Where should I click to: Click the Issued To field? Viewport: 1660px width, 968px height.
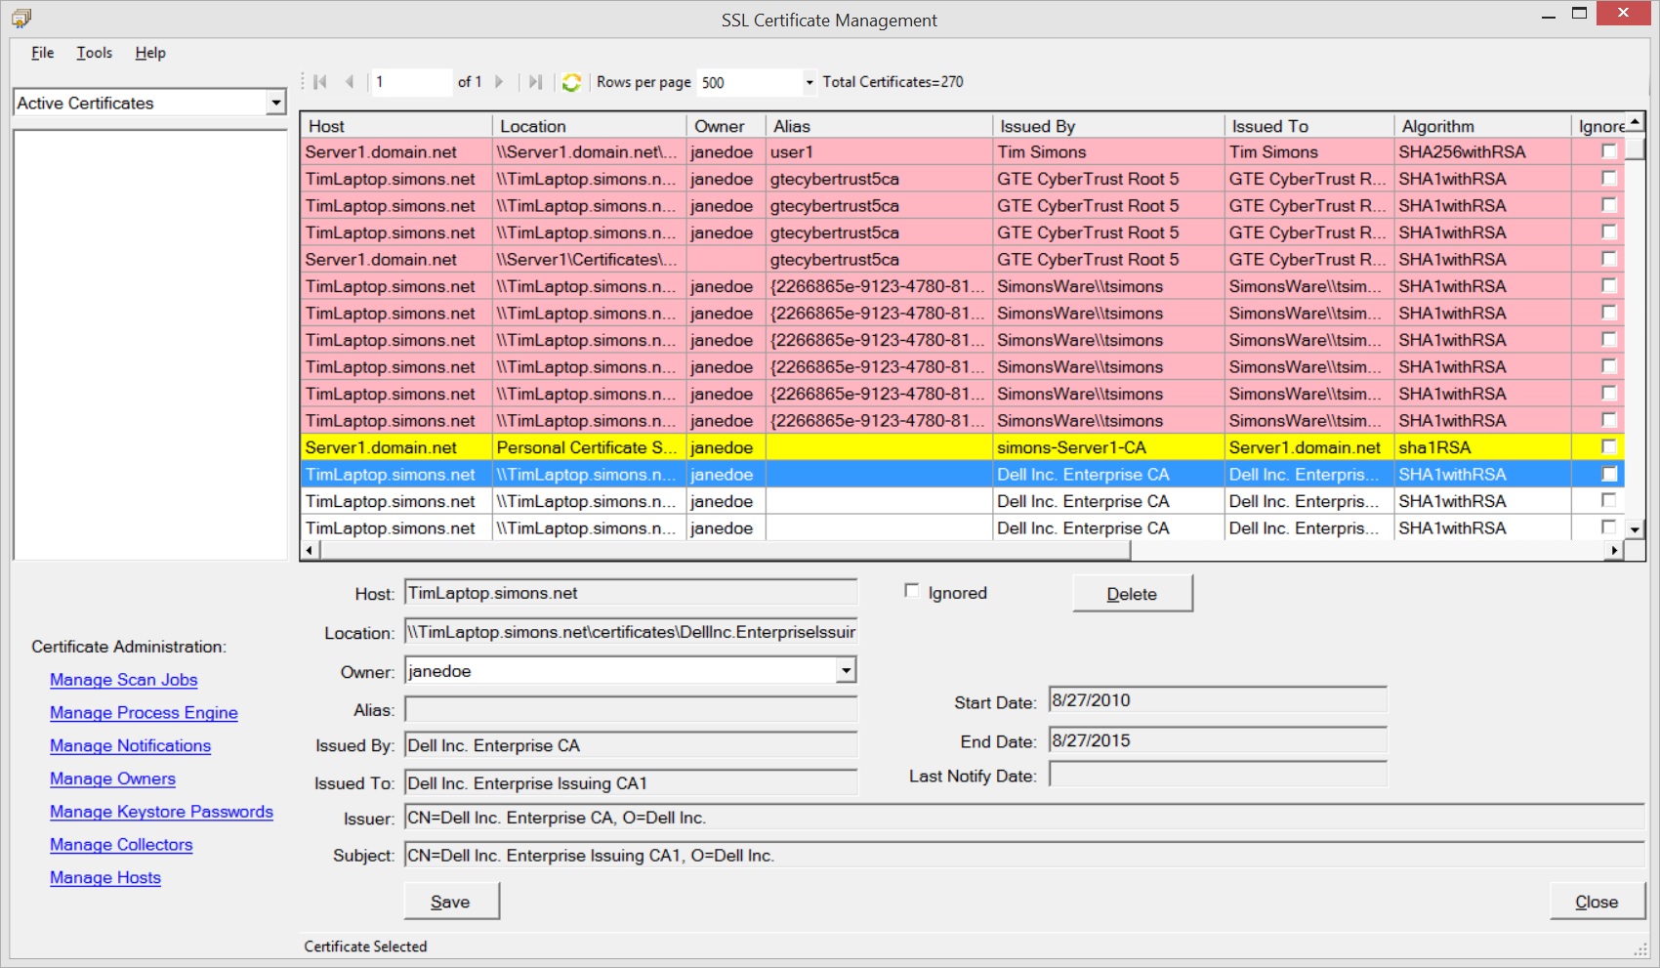pyautogui.click(x=631, y=783)
